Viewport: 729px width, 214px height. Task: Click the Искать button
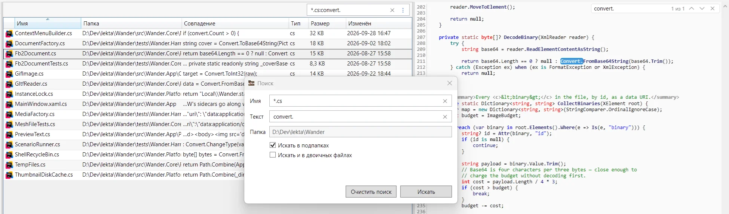coord(426,192)
